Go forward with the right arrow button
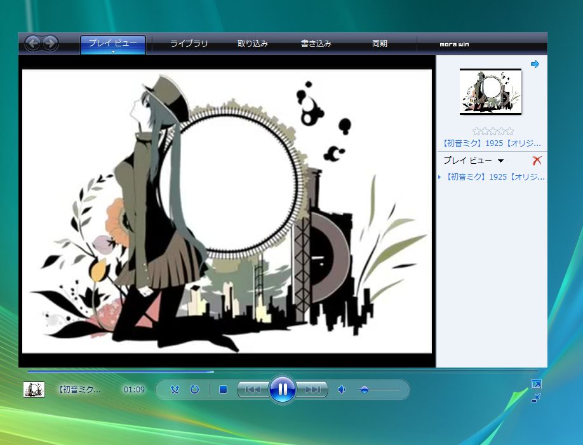 50,44
